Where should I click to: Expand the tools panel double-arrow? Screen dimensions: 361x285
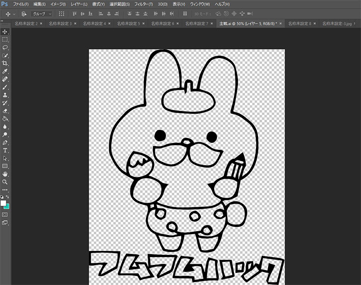pyautogui.click(x=2, y=21)
